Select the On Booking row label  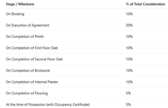[15, 14]
